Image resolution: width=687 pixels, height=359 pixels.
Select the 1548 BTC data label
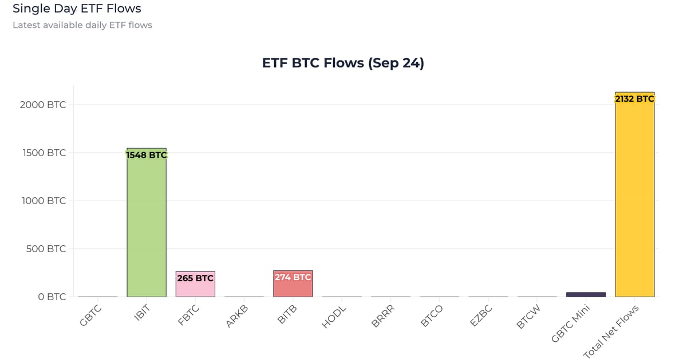147,155
